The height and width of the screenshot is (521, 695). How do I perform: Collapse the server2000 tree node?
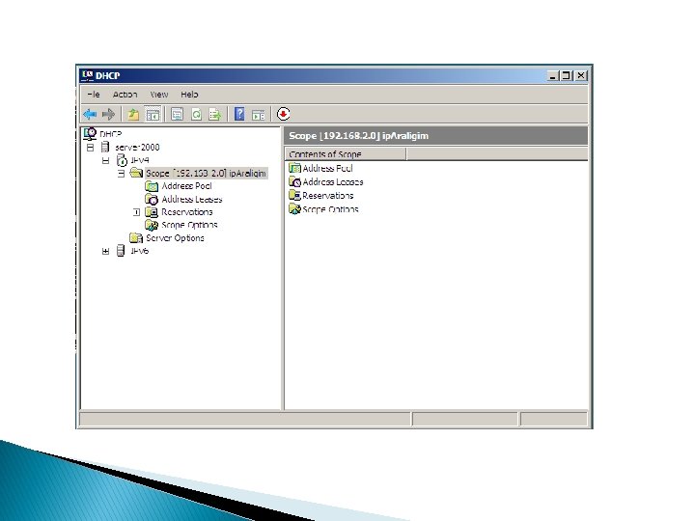pyautogui.click(x=91, y=148)
